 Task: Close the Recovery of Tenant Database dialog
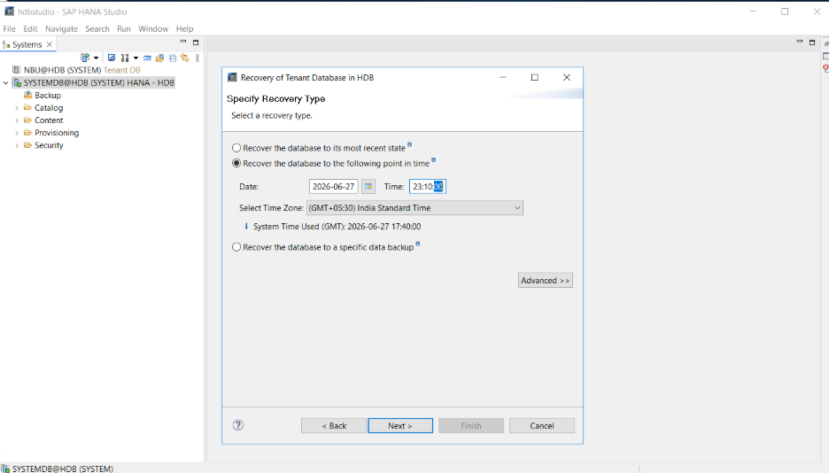[x=567, y=77]
